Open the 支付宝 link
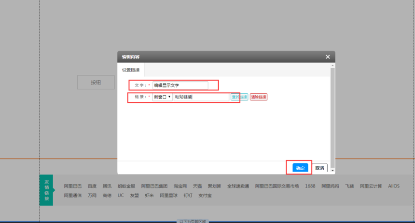This screenshot has width=415, height=223. [205, 196]
